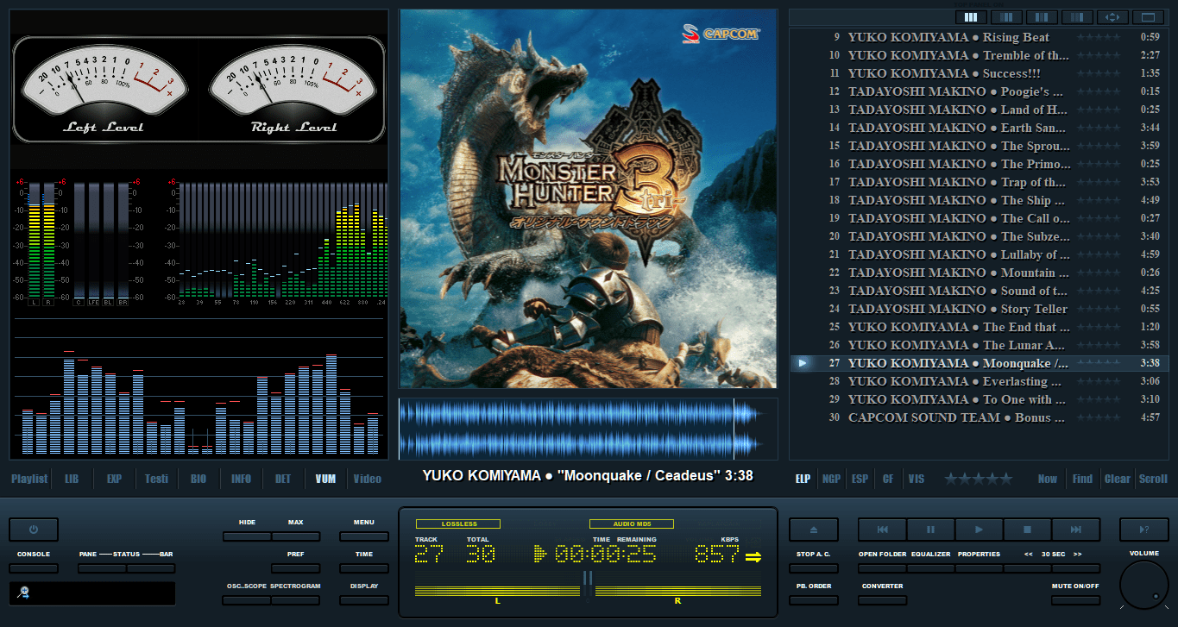Click the eject button

pos(813,530)
